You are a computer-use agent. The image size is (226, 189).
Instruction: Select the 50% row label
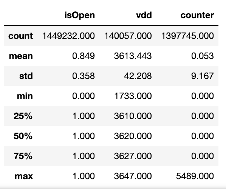click(x=23, y=136)
